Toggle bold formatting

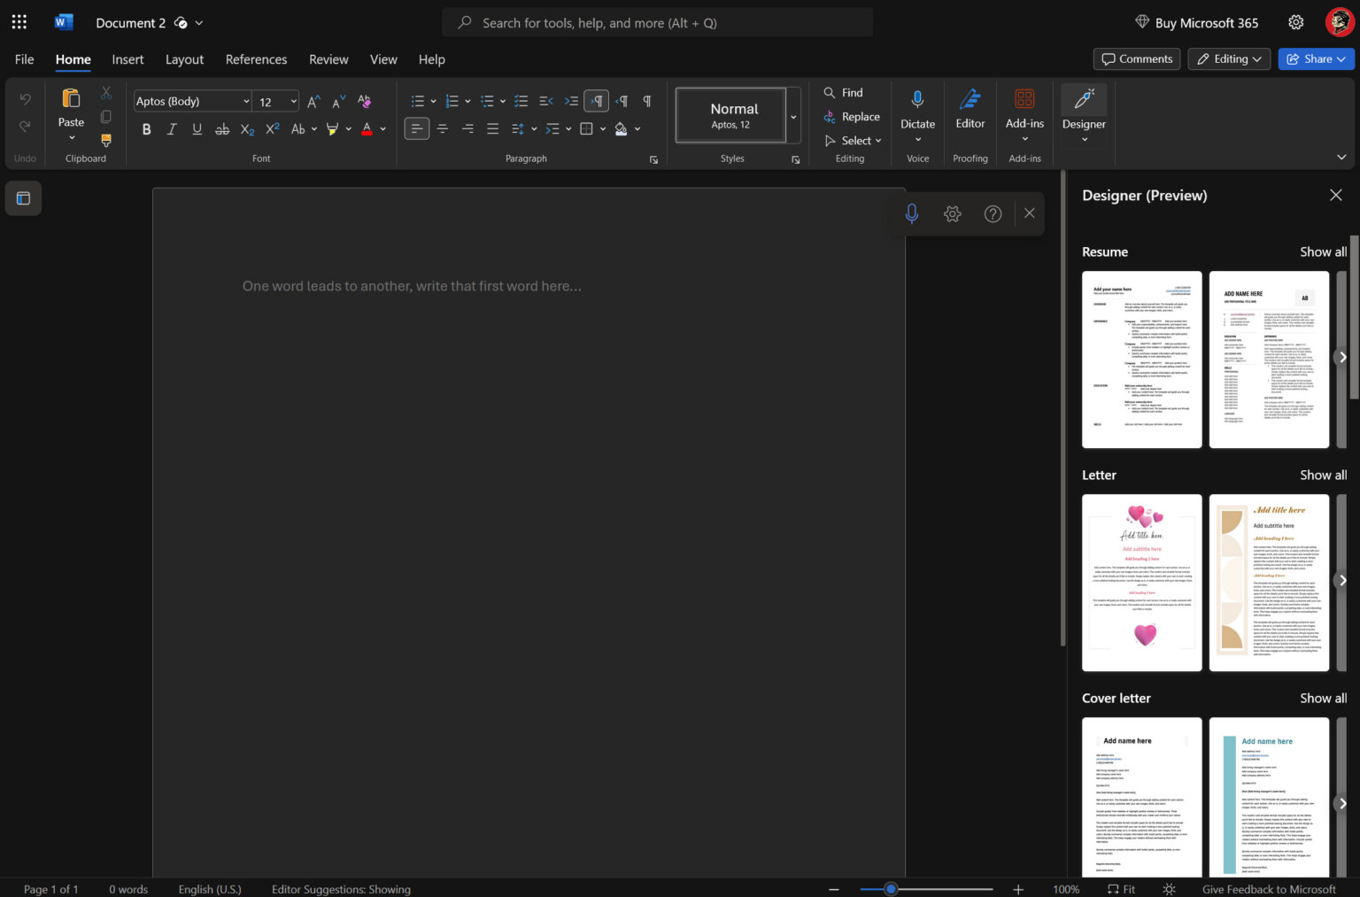click(x=146, y=128)
